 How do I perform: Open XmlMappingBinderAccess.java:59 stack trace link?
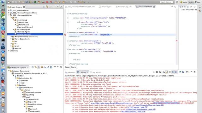(x=140, y=110)
